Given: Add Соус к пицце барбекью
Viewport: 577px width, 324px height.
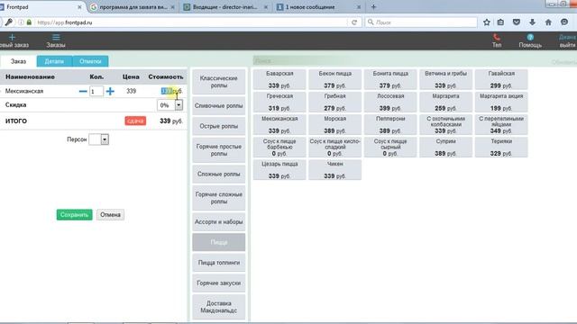Looking at the screenshot, I should click(x=279, y=148).
